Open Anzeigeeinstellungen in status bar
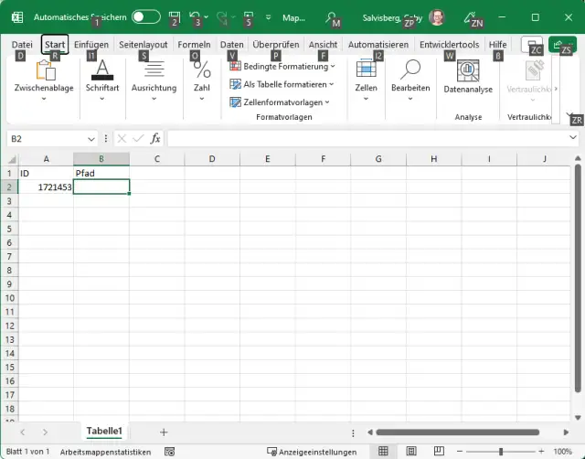 [312, 452]
